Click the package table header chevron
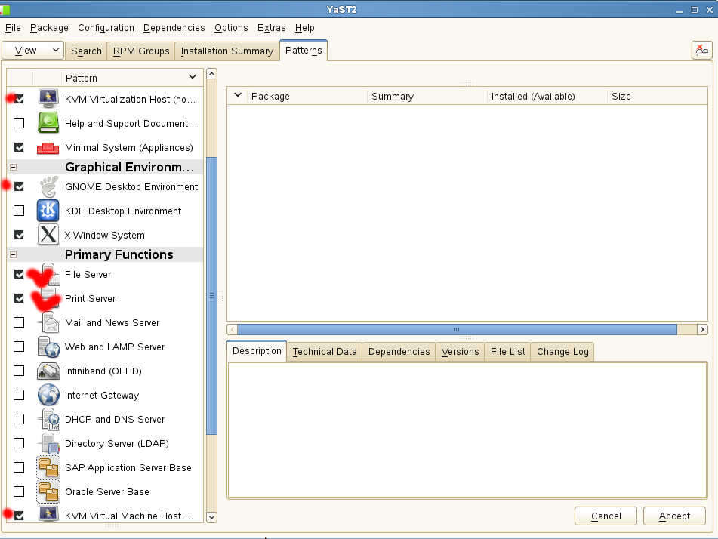This screenshot has height=539, width=718. pyautogui.click(x=238, y=95)
